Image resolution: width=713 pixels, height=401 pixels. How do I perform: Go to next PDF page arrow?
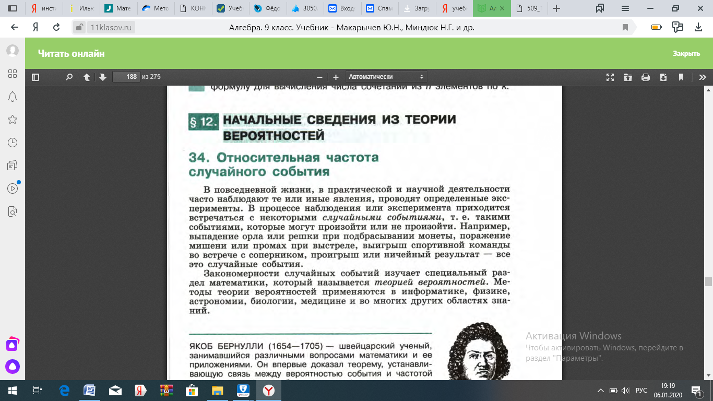tap(102, 77)
